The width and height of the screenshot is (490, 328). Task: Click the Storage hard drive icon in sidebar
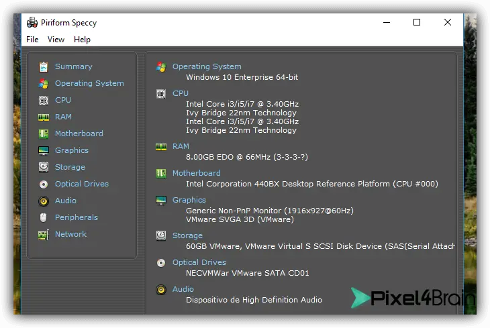pos(44,167)
